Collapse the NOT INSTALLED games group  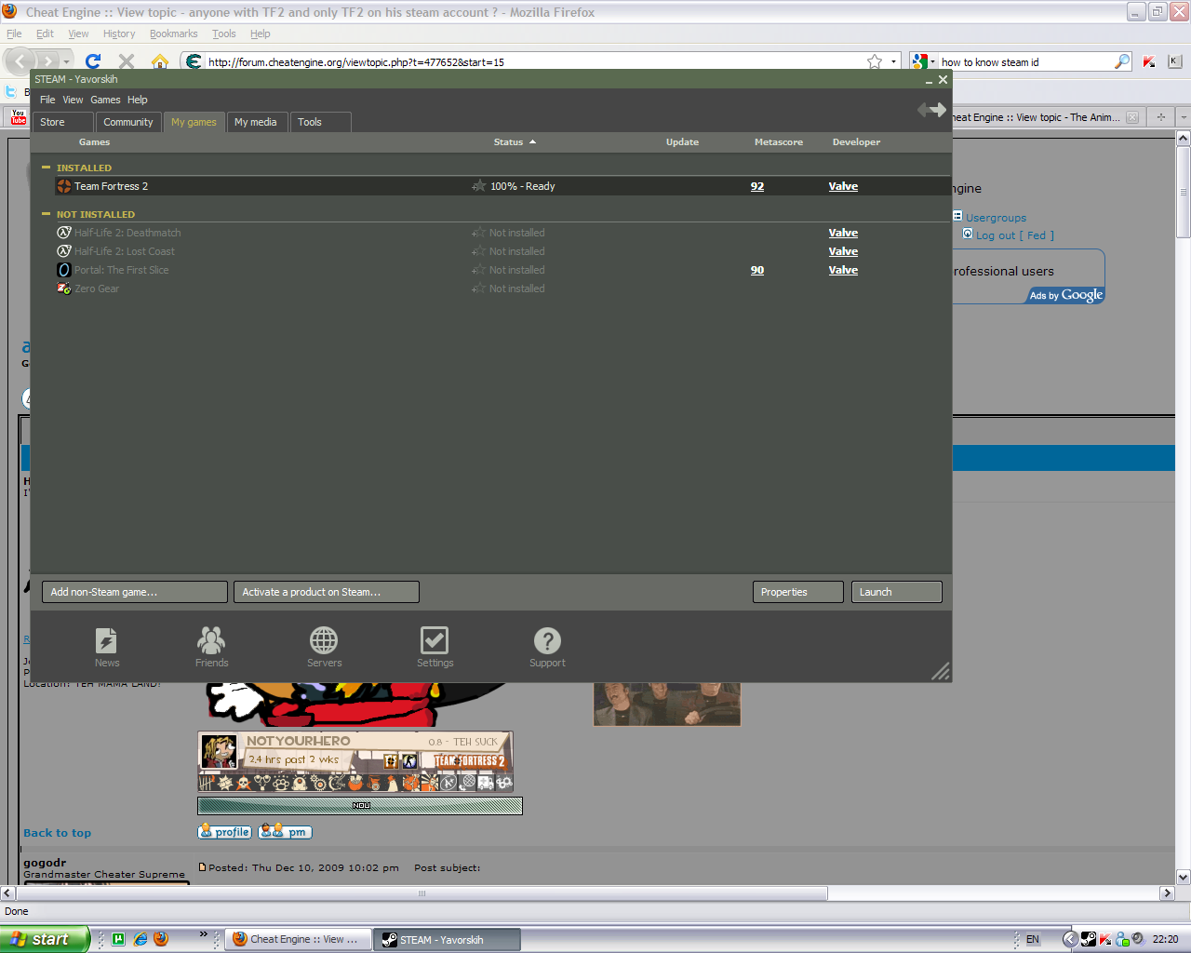pos(46,214)
